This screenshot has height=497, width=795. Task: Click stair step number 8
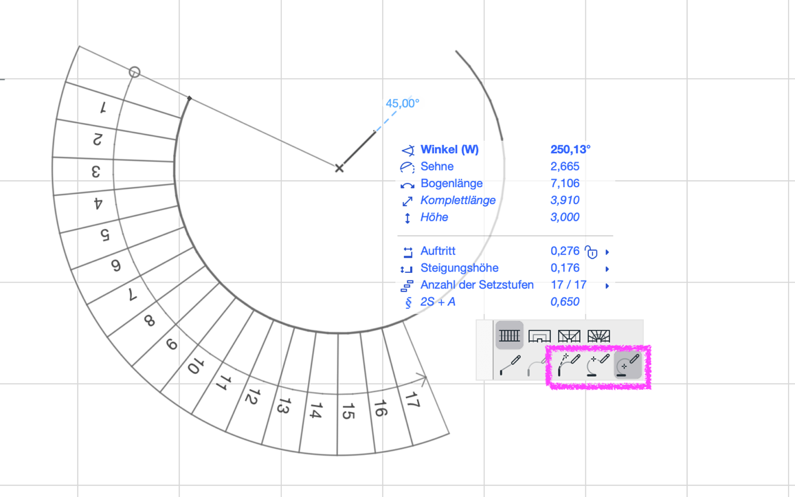tap(149, 320)
